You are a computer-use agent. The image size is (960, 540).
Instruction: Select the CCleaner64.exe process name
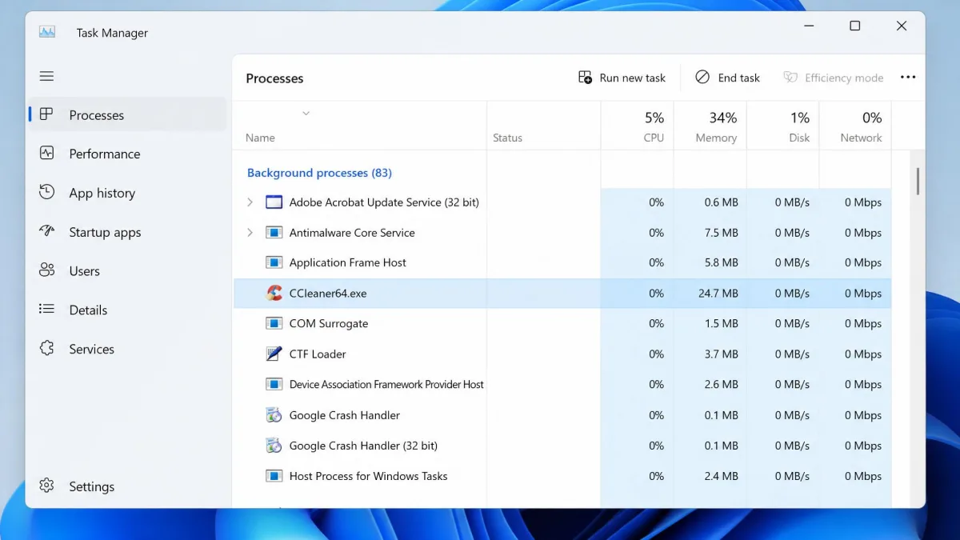(328, 294)
